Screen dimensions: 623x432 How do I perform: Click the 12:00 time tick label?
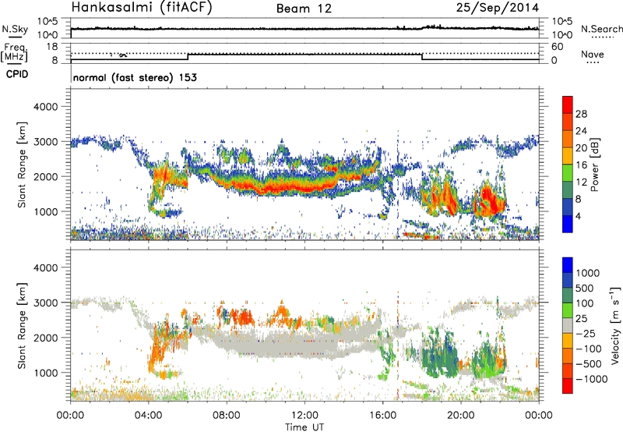tap(304, 416)
